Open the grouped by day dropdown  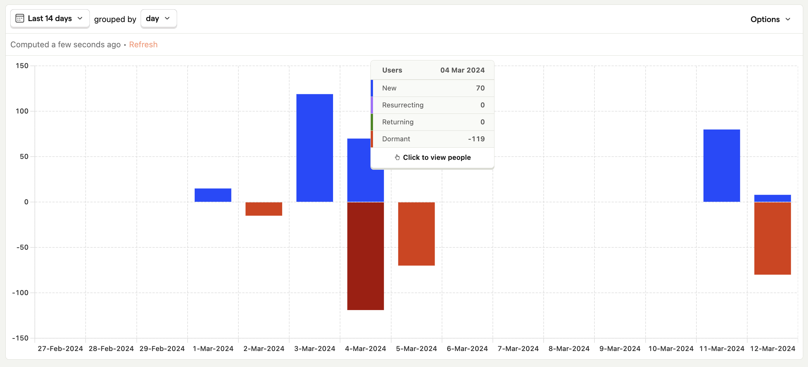click(159, 19)
